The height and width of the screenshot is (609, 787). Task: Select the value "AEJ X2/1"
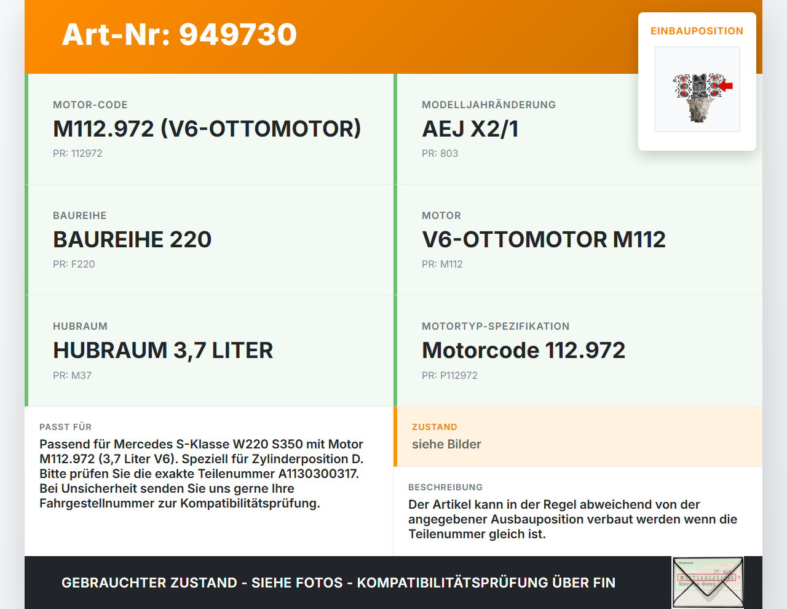(x=470, y=129)
